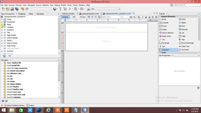Select the Text Field palette element
Viewport: 201px width, 113px height.
[x=188, y=50]
